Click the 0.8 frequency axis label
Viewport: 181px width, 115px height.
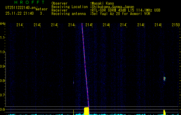(x=3, y=81)
